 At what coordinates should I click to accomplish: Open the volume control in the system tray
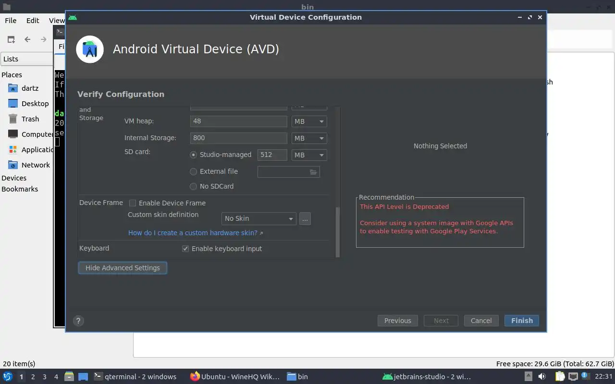point(542,377)
